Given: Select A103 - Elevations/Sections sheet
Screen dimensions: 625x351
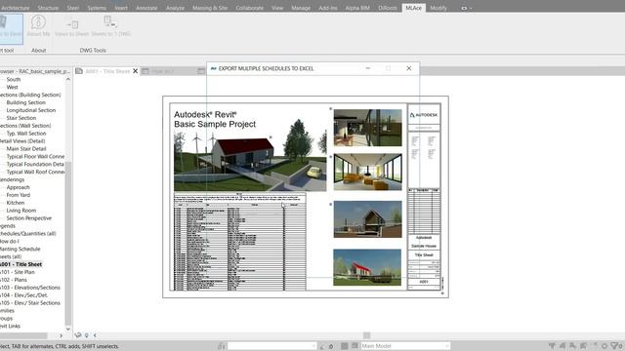Looking at the screenshot, I should [x=30, y=288].
